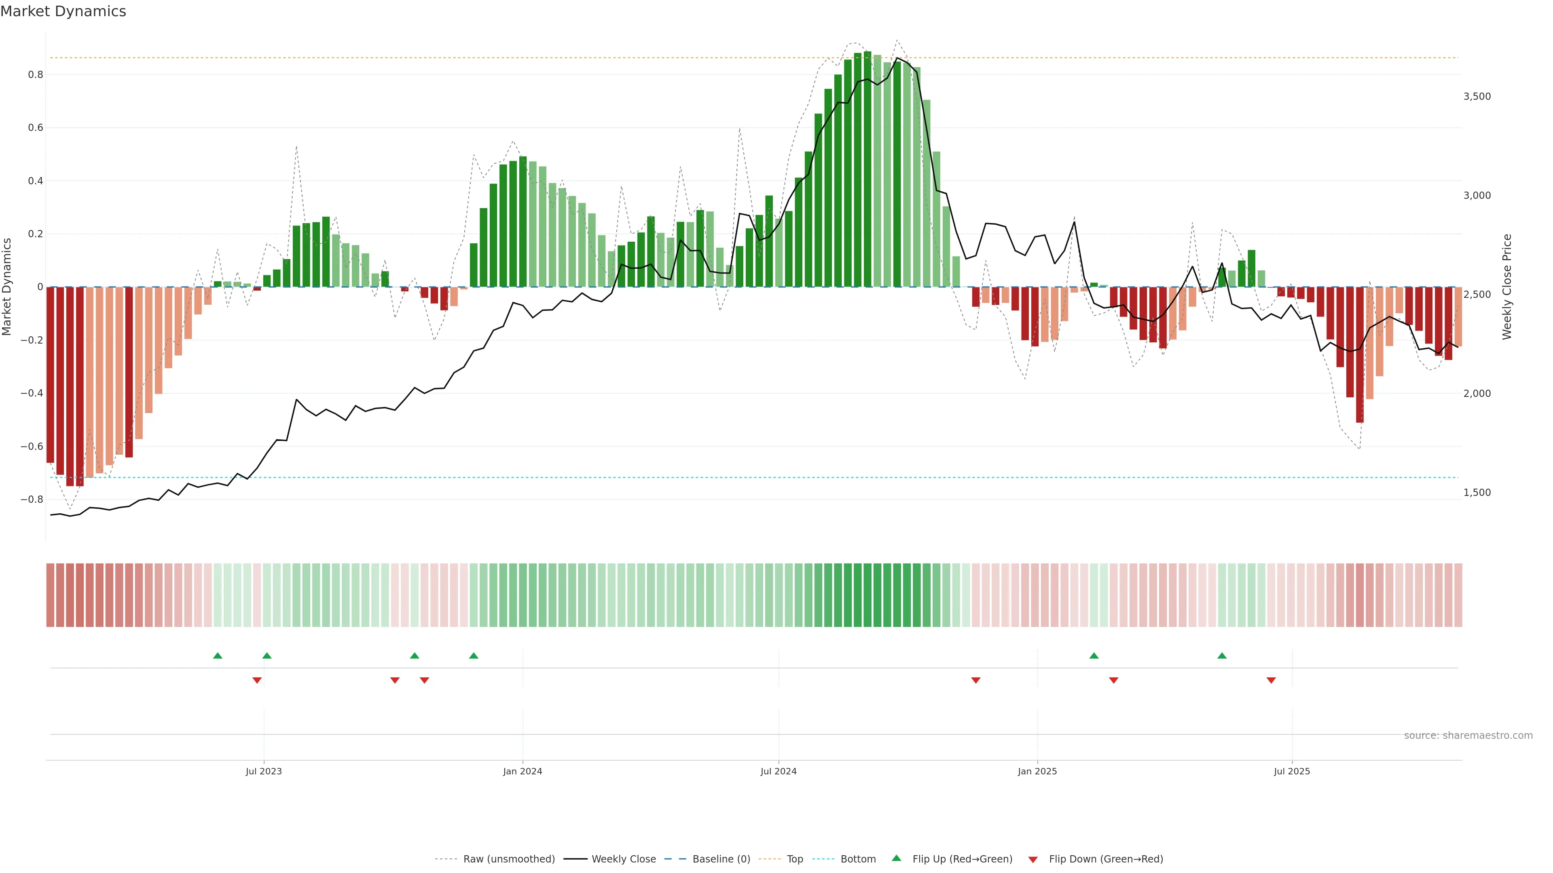Hide the Bottom threshold legend series
Screen dimensions: 1553x873
coord(858,859)
